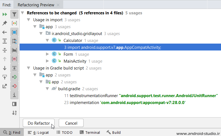Screen dimensions: 221x136
Task: Select line 23 implementation appcompat-v7:28.0.0 usage
Action: (125, 103)
